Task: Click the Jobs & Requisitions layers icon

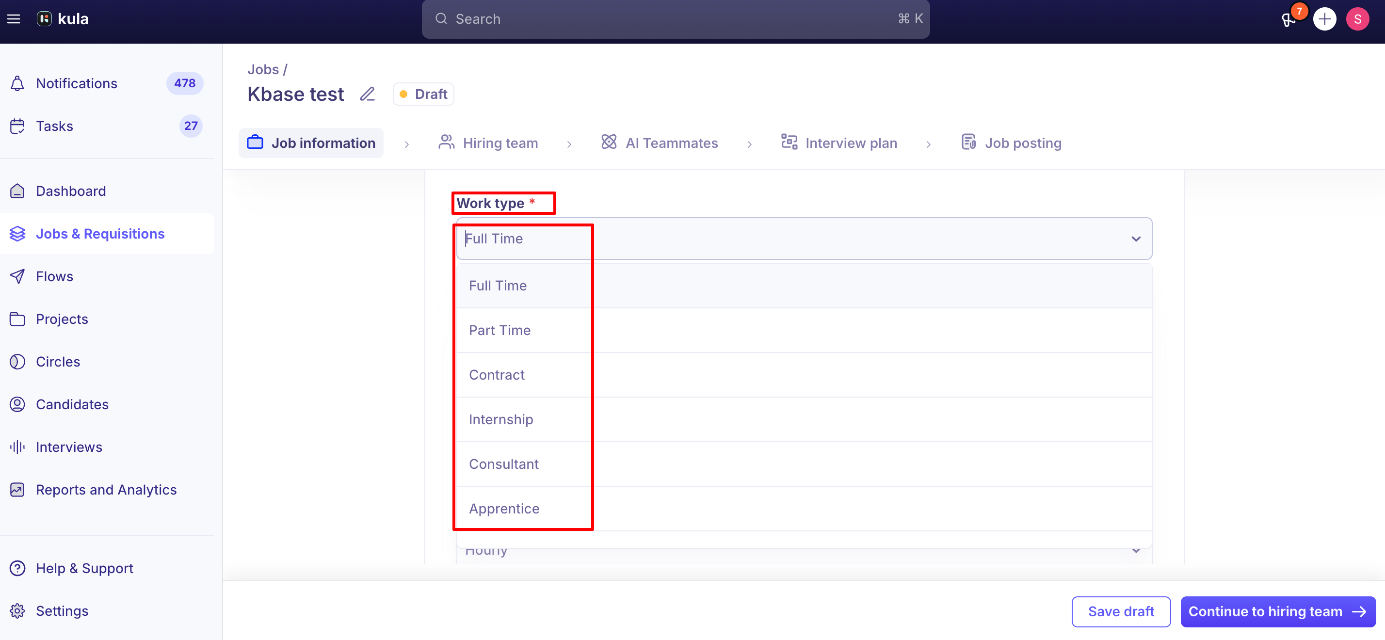Action: (17, 234)
